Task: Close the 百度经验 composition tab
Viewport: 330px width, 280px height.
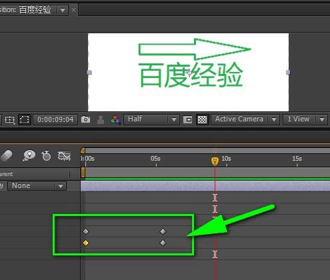Action: click(73, 10)
